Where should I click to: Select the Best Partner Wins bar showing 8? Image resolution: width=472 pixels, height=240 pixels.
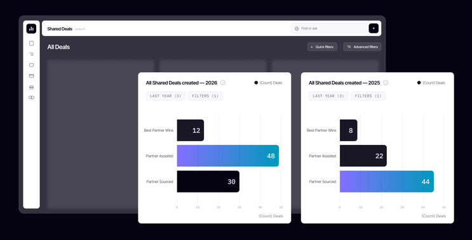coord(349,130)
